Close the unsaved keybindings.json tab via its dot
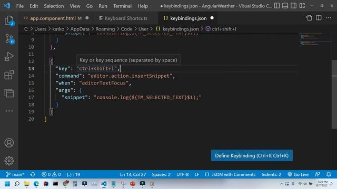Viewport: 337px width, 189px height. tap(212, 18)
